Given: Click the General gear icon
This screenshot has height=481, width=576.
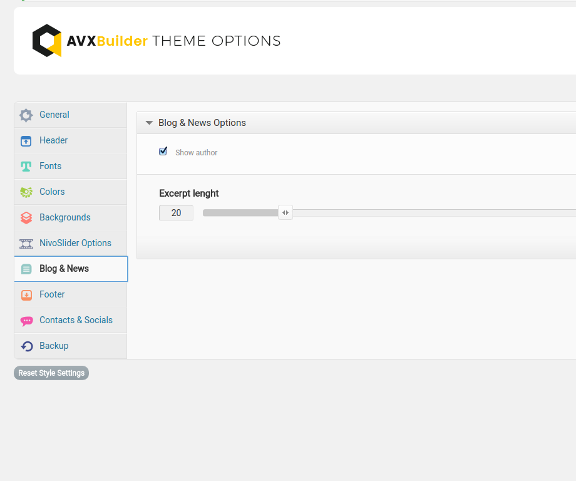Looking at the screenshot, I should click(x=26, y=115).
